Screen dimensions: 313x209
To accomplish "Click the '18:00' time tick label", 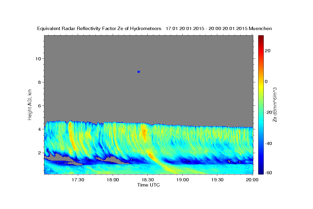I will (x=113, y=180).
